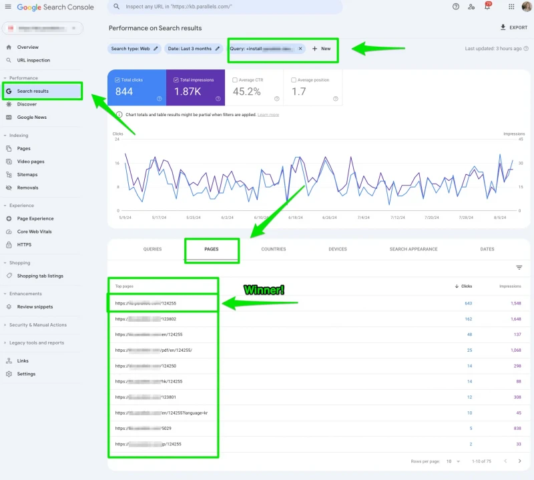Sort by Clicks column header
Image resolution: width=534 pixels, height=480 pixels.
click(463, 286)
